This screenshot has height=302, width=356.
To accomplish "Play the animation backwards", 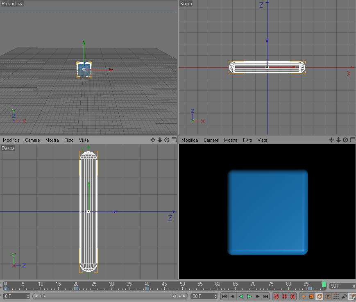I will (241, 296).
